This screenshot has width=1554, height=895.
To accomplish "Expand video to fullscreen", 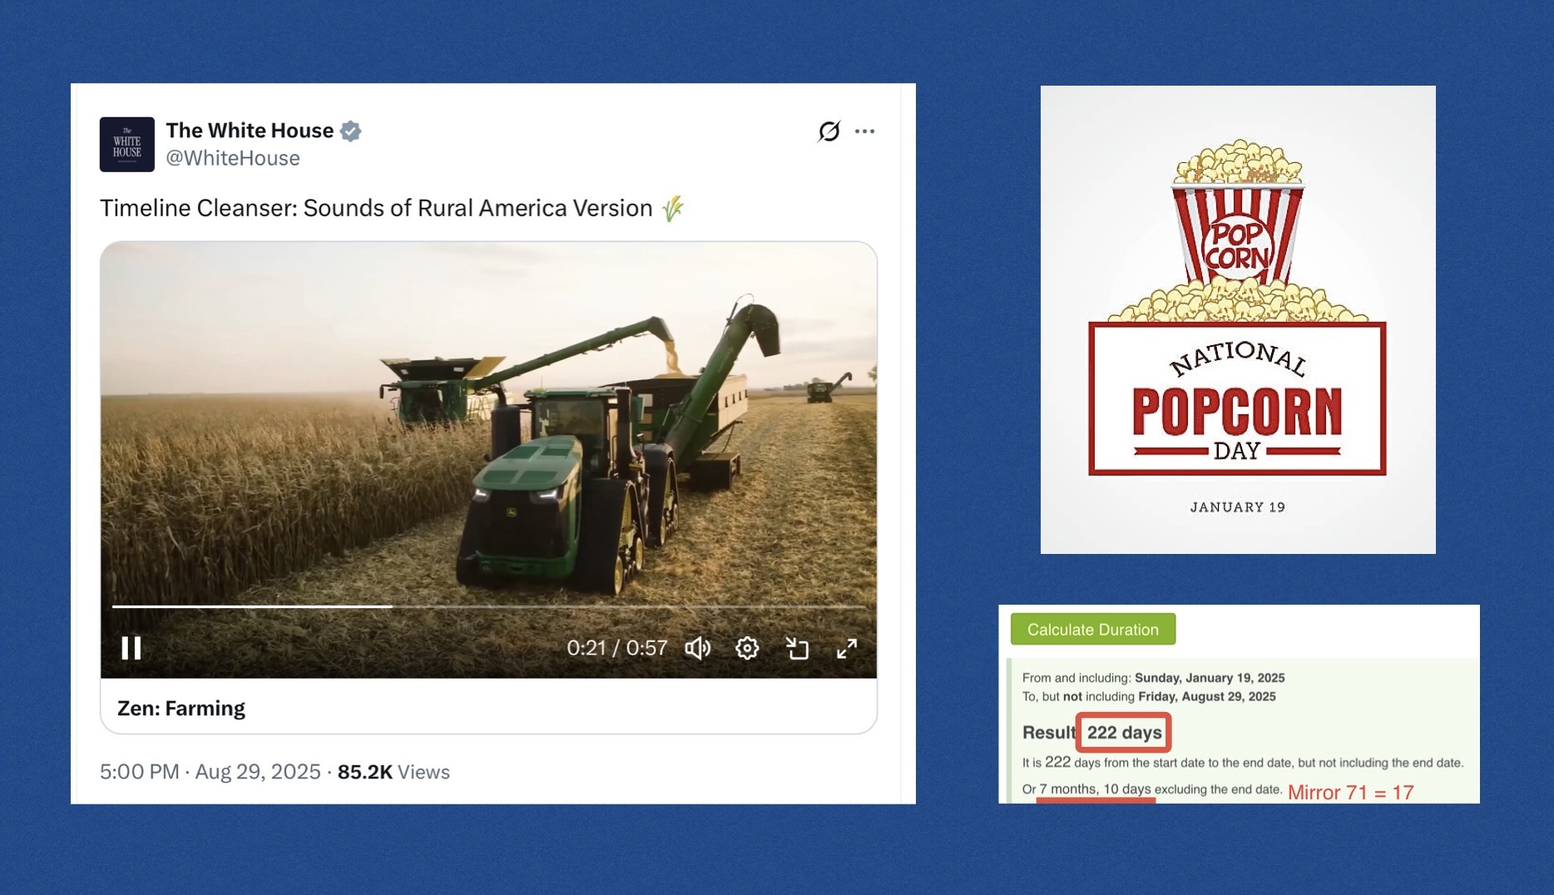I will point(847,648).
